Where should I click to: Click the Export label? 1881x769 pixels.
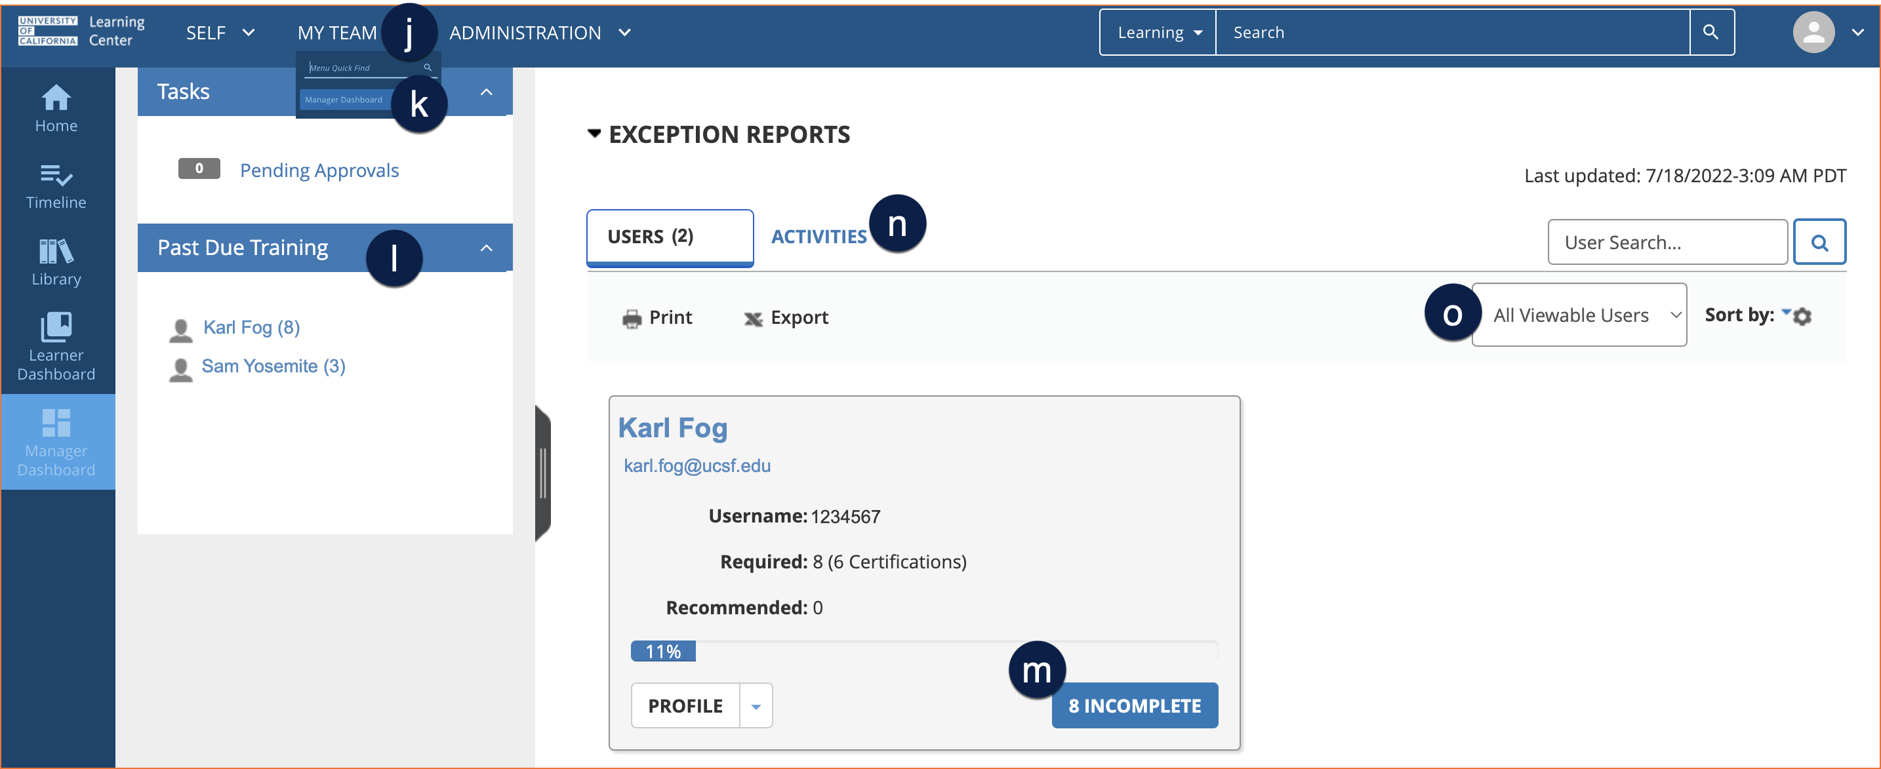click(x=799, y=317)
